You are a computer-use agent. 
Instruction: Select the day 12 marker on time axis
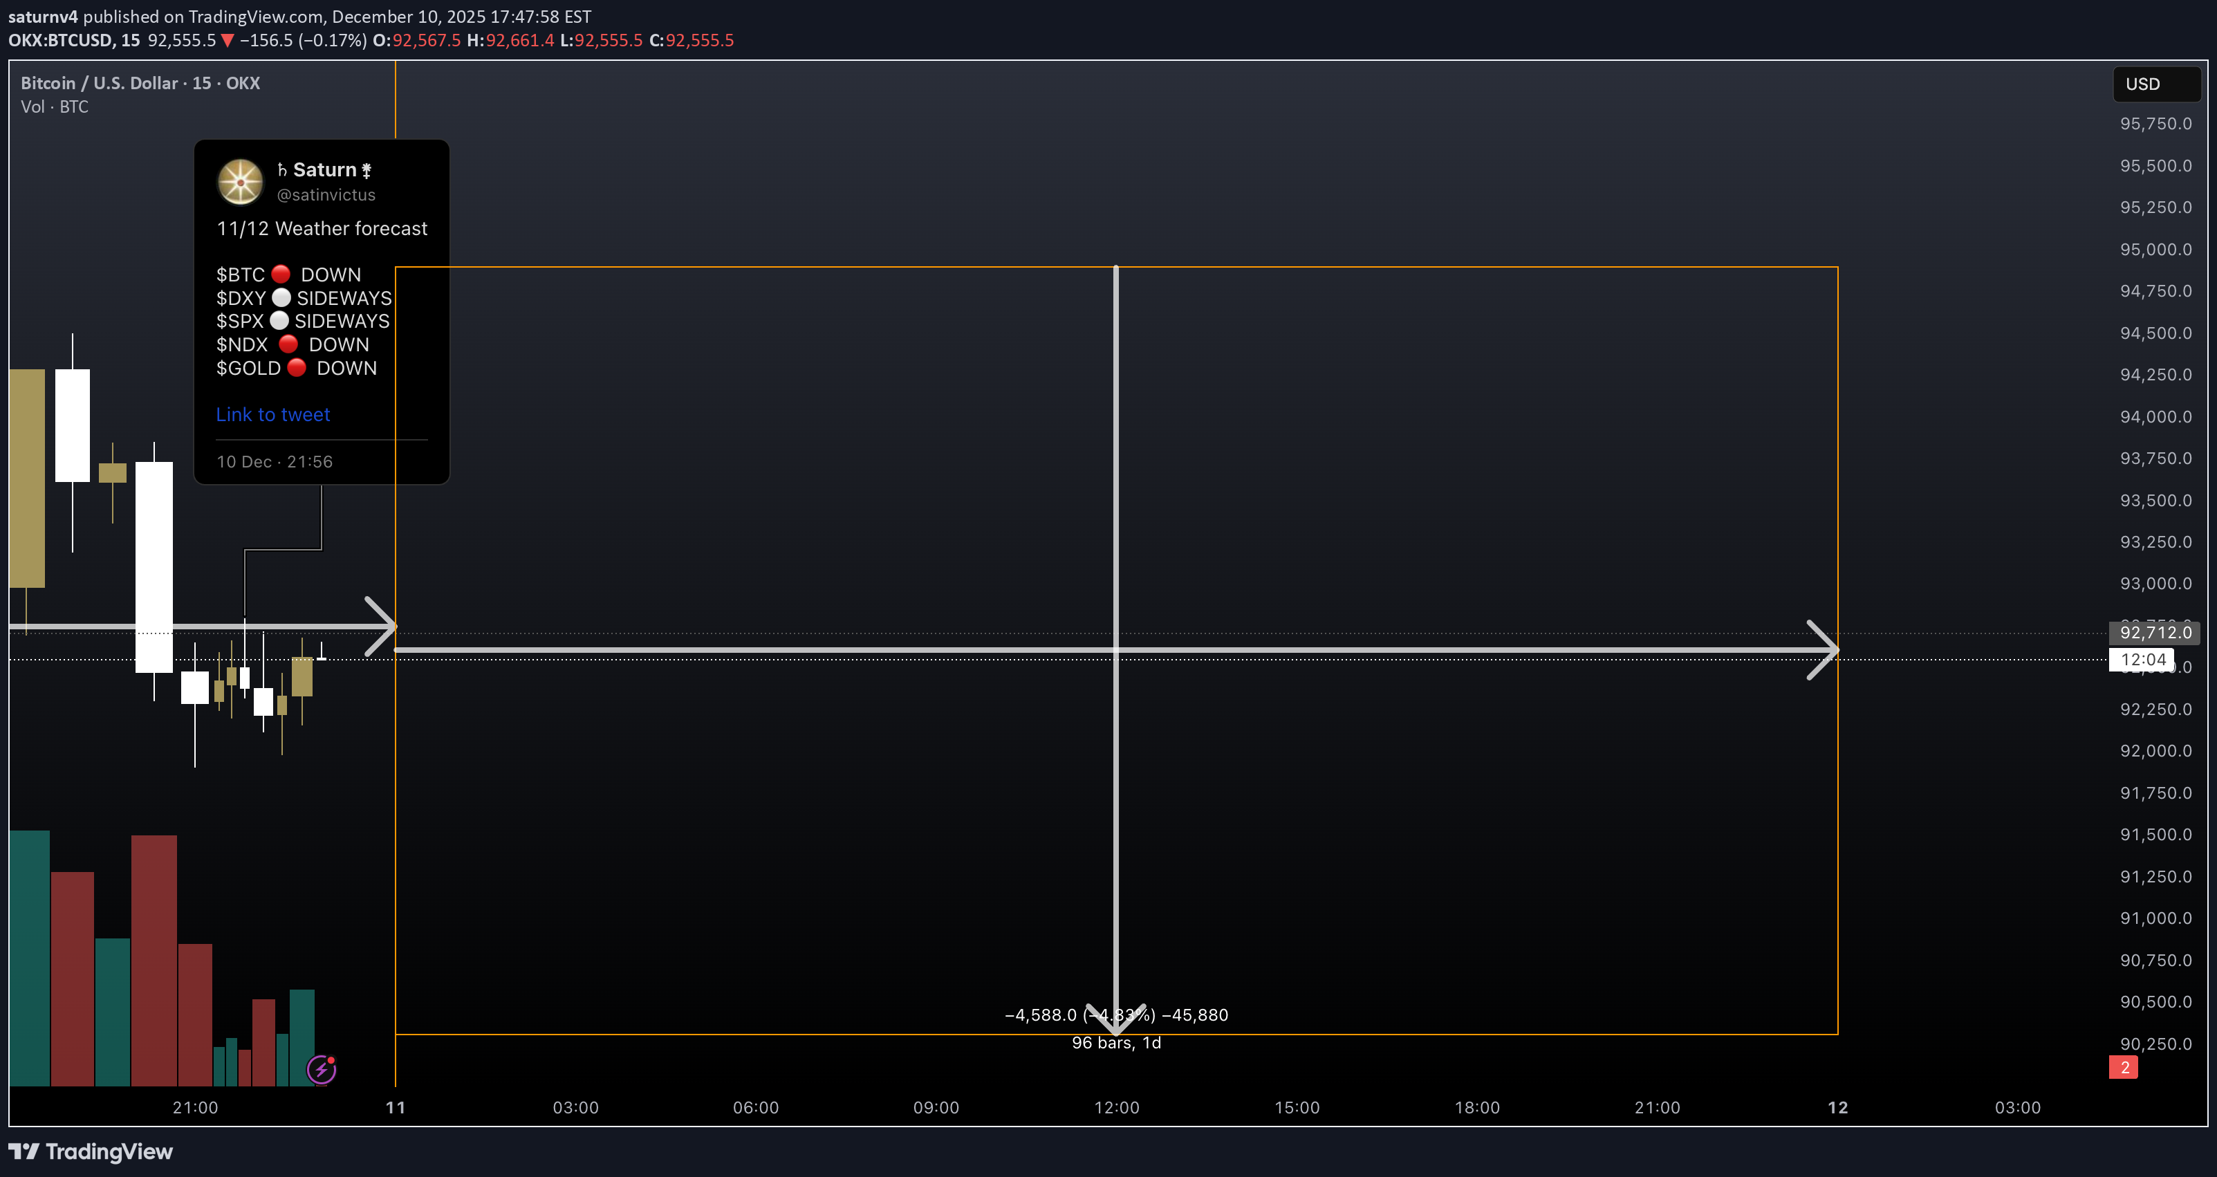tap(1837, 1107)
